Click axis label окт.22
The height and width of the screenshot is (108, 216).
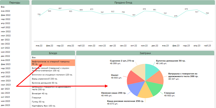134,46
